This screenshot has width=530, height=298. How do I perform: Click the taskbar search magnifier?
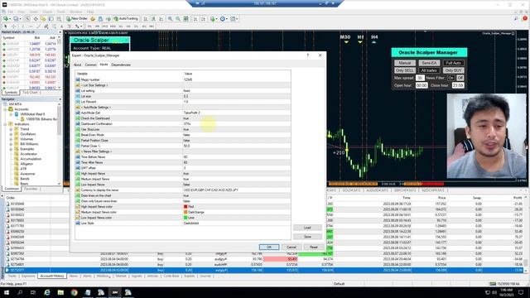click(20, 292)
